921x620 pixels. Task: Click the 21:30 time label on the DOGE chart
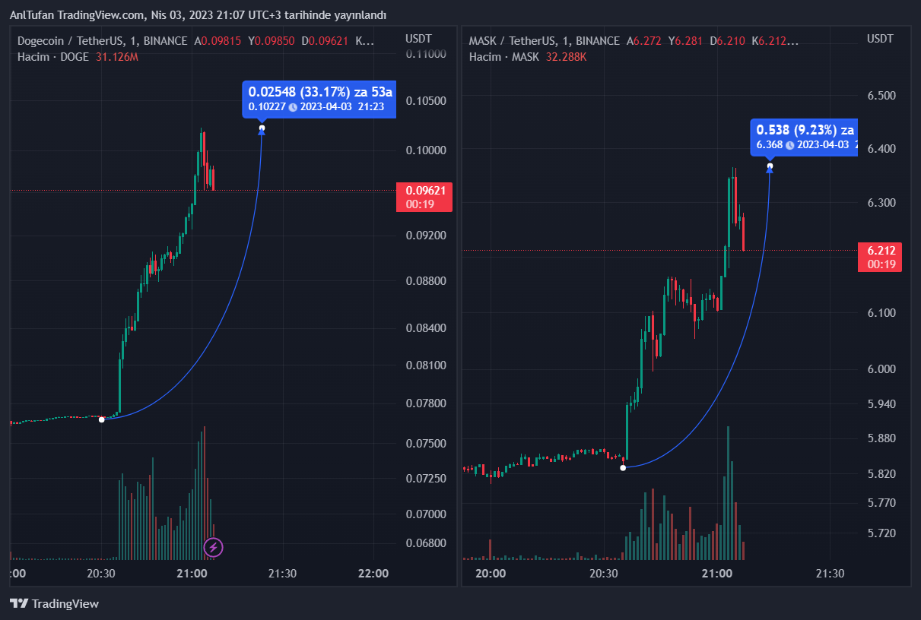tap(282, 574)
